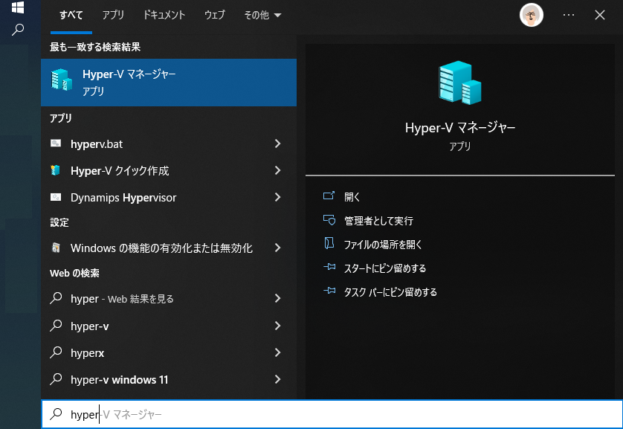Select the hyperx web suggestion text
This screenshot has height=429, width=623.
(x=88, y=352)
